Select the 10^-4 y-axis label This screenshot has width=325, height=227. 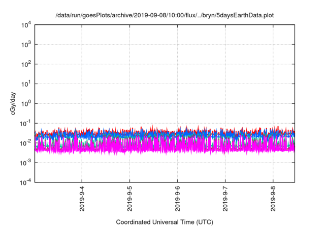pos(25,182)
